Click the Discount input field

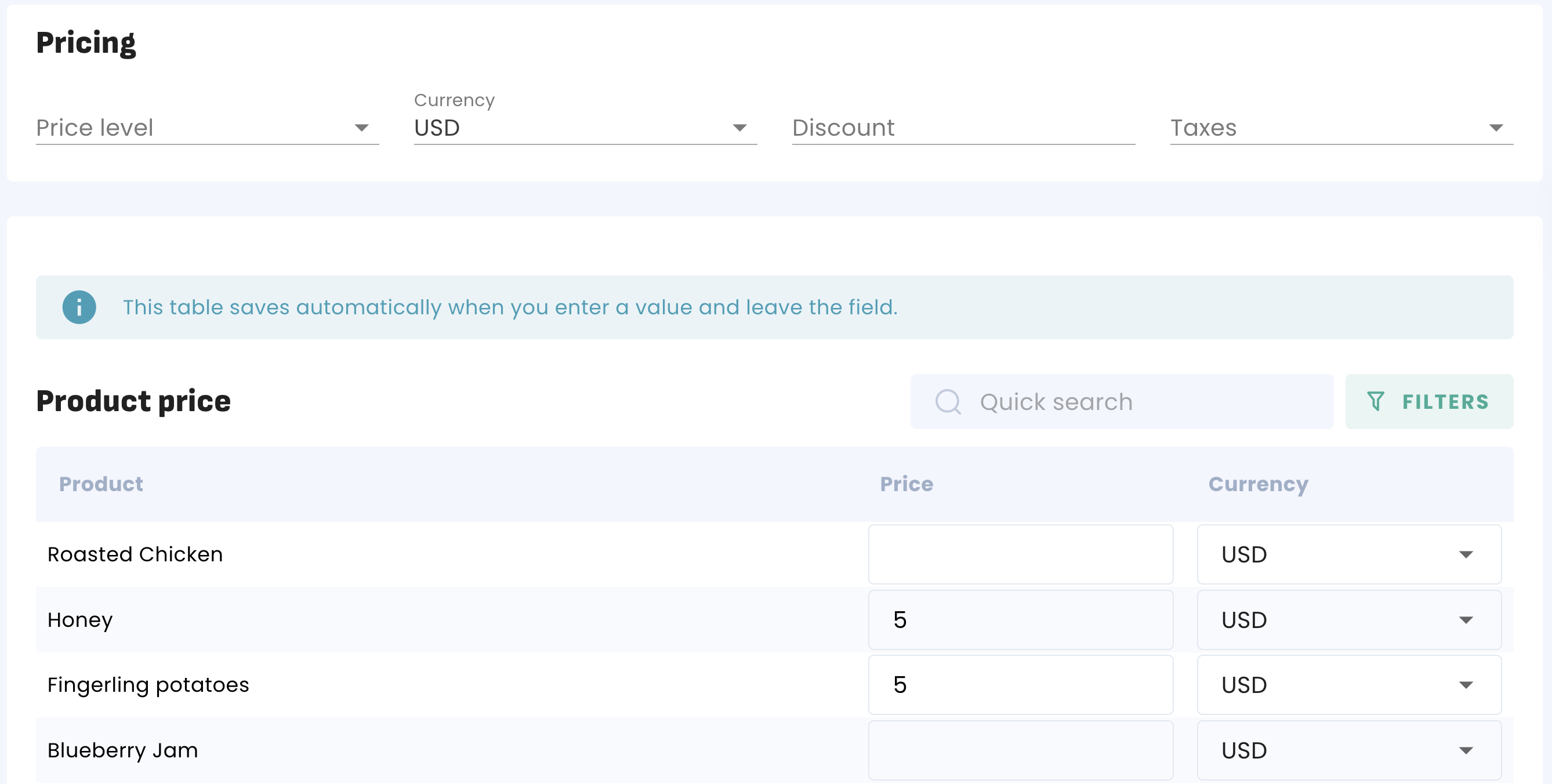tap(963, 128)
